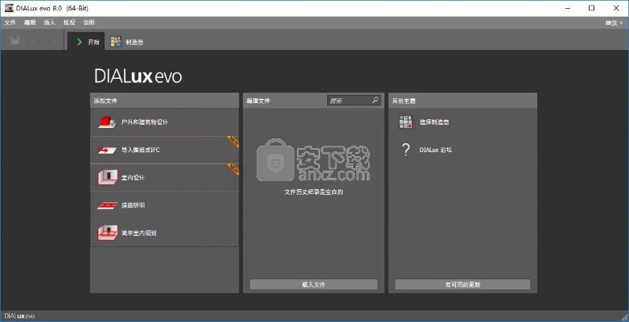Open the simple indoor planning icon

[x=107, y=233]
